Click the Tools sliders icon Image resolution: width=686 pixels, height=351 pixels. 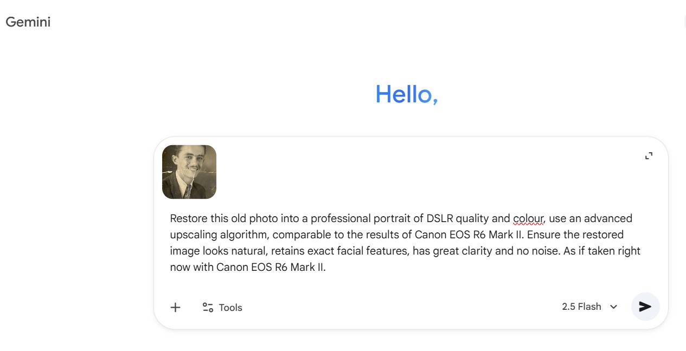(208, 308)
